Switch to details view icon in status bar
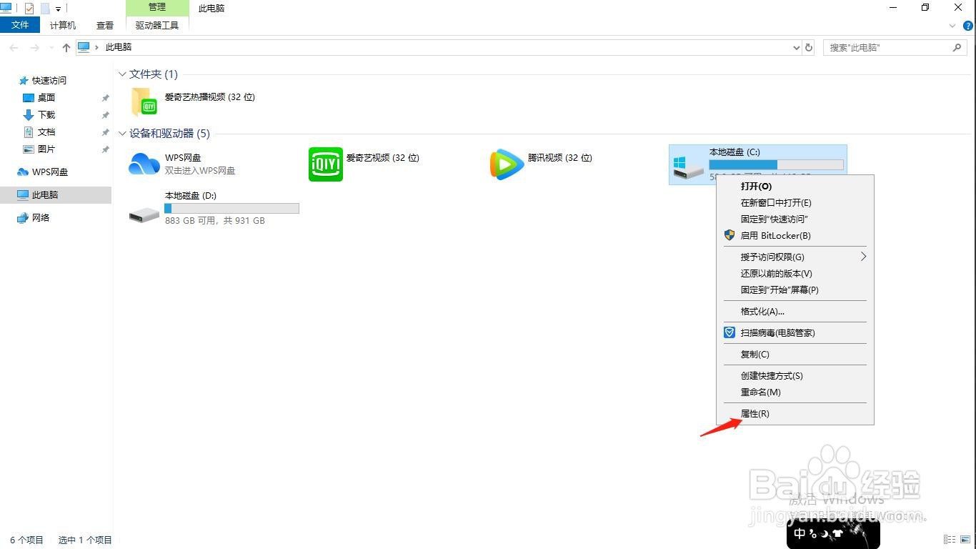The width and height of the screenshot is (976, 549). click(950, 540)
